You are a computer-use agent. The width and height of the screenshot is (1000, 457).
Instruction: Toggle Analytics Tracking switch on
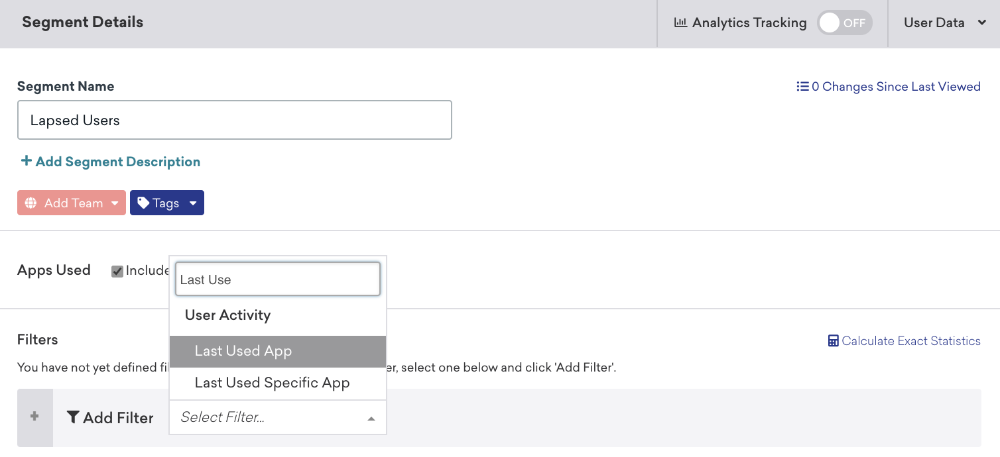(x=844, y=23)
